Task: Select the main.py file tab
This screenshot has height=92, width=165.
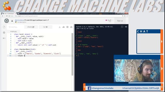Action: 13,31
